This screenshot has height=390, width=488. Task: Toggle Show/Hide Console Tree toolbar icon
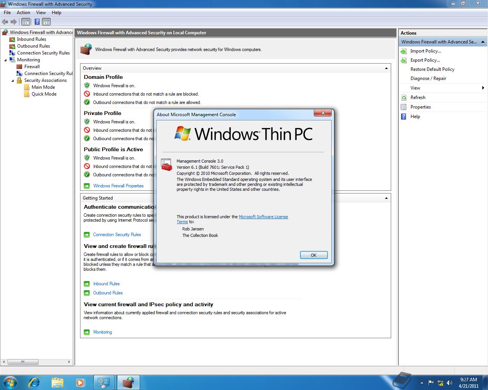[x=26, y=22]
